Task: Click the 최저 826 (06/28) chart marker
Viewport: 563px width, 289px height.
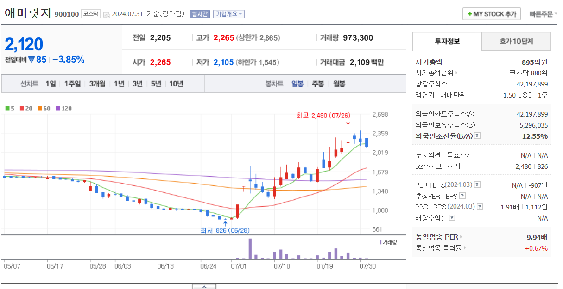Action: point(224,230)
